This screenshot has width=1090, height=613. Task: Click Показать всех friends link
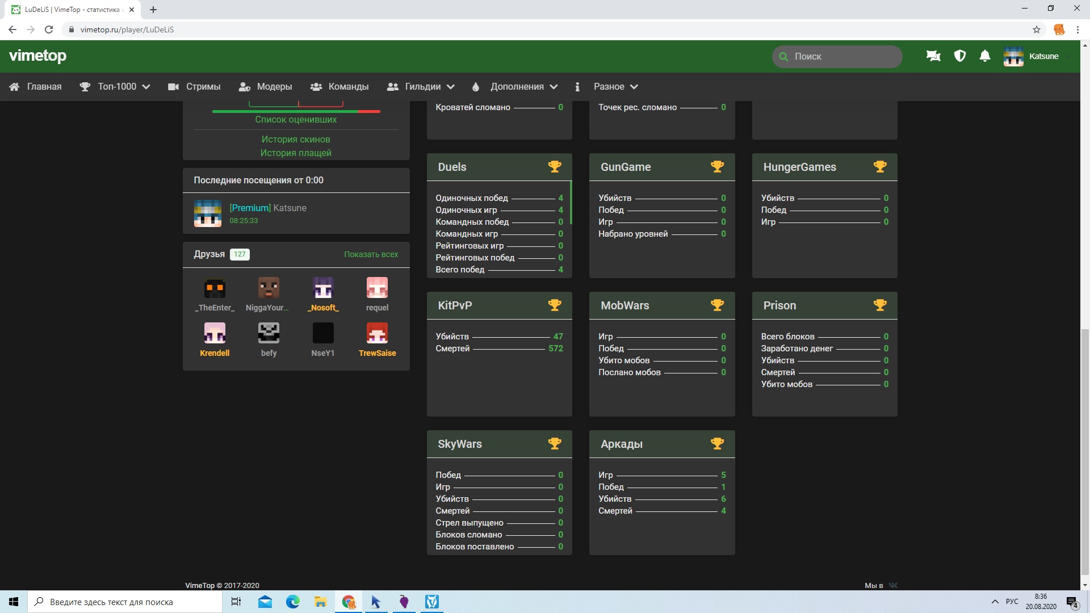(371, 254)
